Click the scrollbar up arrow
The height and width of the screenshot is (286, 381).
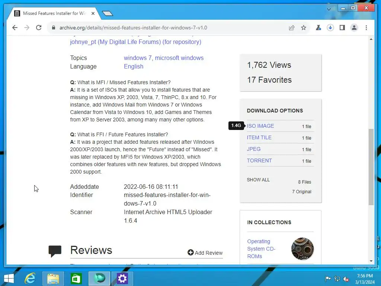pyautogui.click(x=371, y=39)
